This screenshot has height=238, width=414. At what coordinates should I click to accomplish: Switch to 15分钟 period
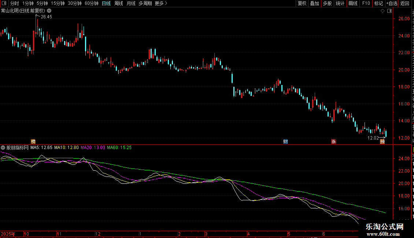coord(58,3)
